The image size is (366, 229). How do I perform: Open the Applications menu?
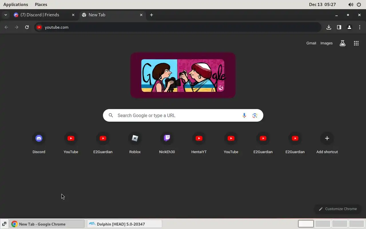(x=16, y=4)
